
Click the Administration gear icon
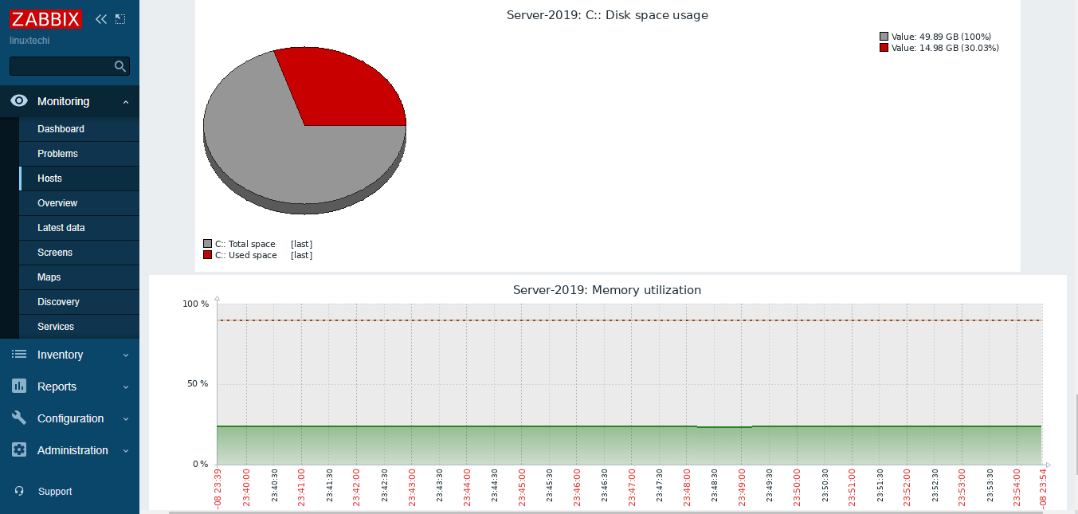click(x=19, y=450)
